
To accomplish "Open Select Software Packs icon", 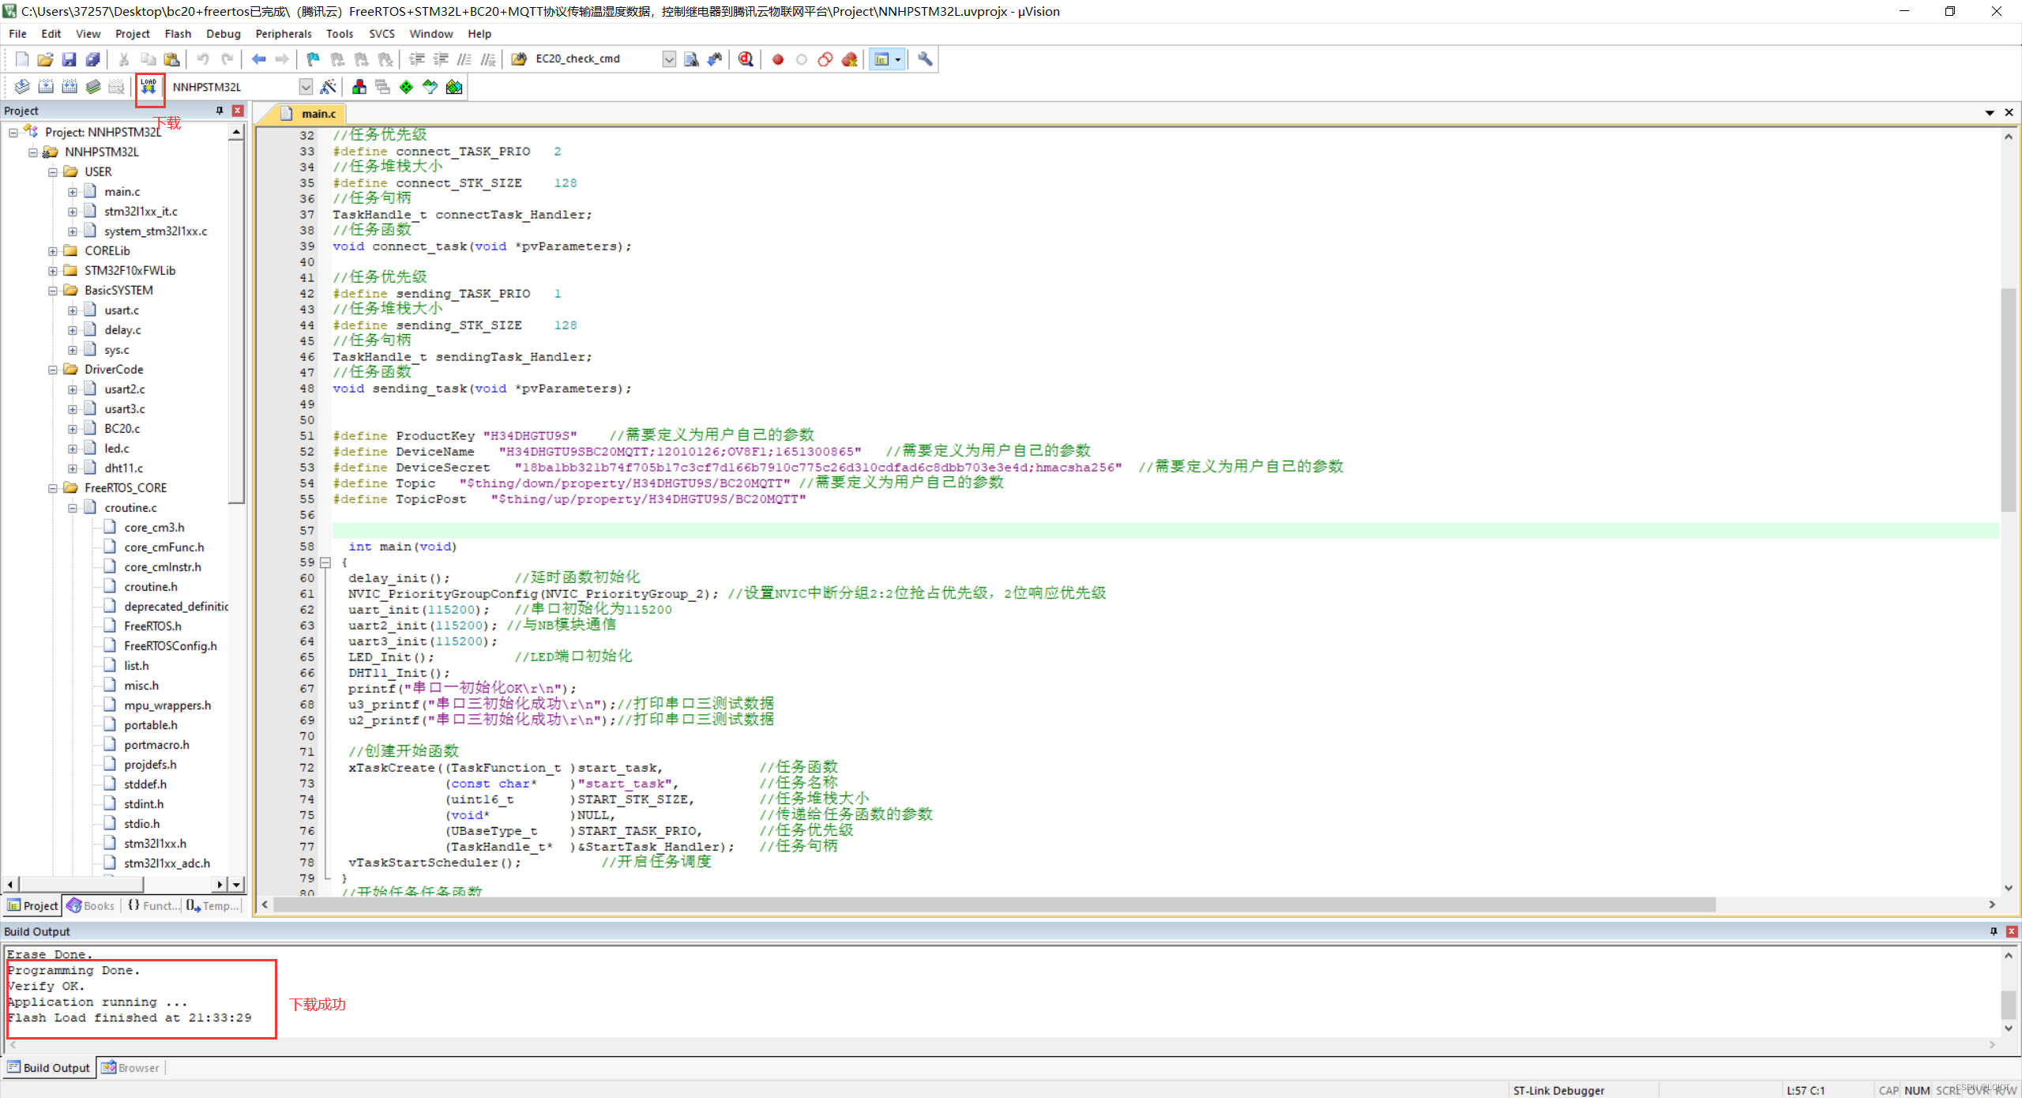I will pos(430,87).
